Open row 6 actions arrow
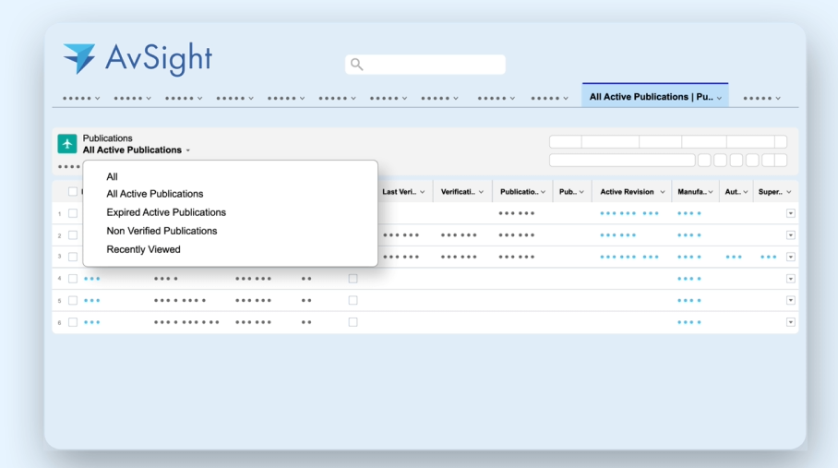Viewport: 838px width, 468px height. tap(790, 322)
